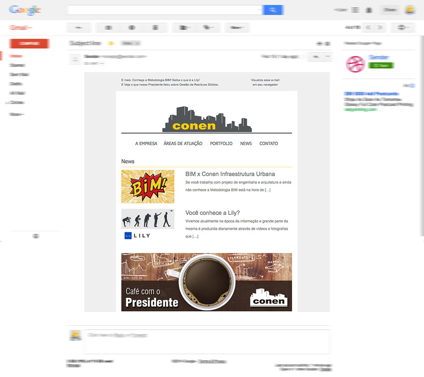Click the Share button in the header
Image resolution: width=424 pixels, height=377 pixels.
(x=390, y=10)
